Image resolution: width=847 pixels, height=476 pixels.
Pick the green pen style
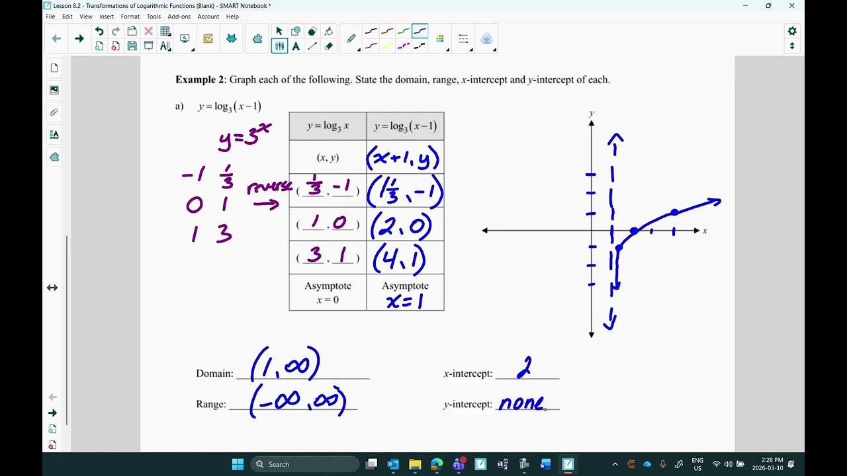(x=403, y=31)
